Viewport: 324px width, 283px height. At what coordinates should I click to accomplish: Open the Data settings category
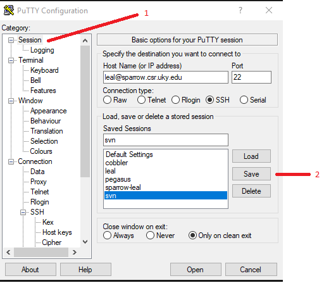coord(37,172)
